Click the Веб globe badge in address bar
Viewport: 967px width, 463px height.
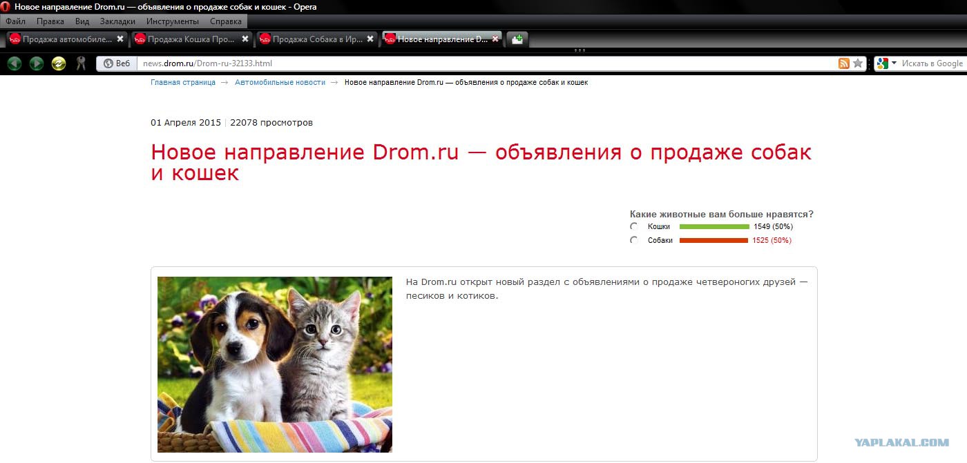(x=117, y=63)
